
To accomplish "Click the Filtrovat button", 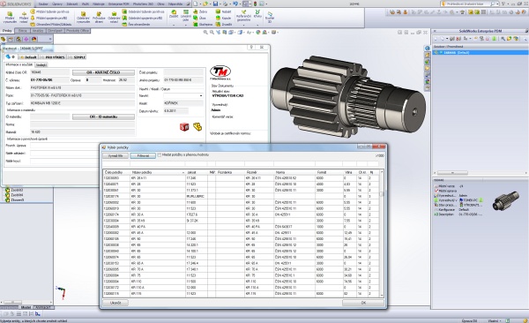I will pyautogui.click(x=143, y=155).
